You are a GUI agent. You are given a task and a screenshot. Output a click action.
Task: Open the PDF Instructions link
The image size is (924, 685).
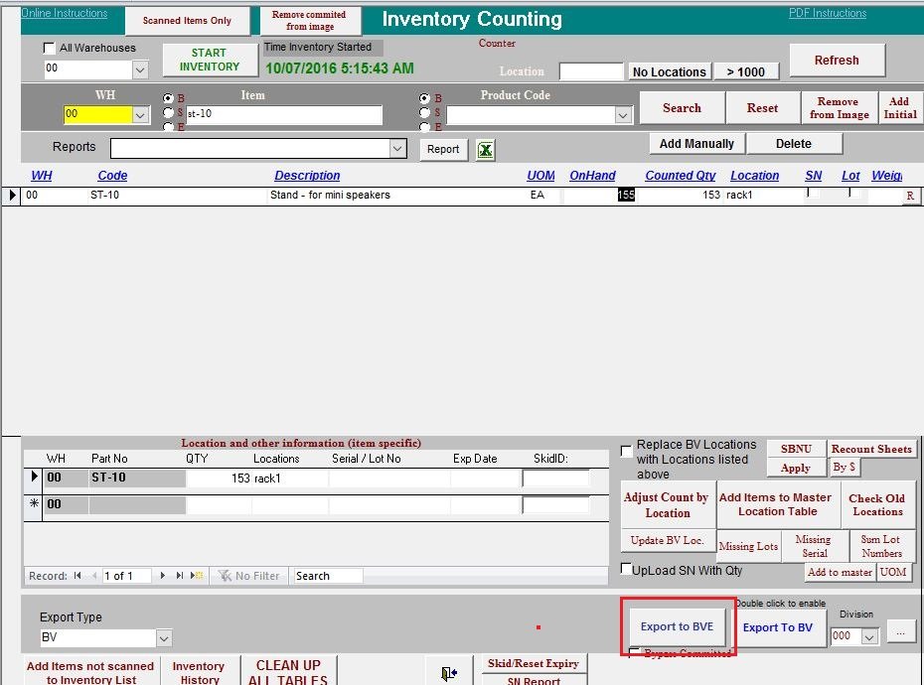[828, 13]
